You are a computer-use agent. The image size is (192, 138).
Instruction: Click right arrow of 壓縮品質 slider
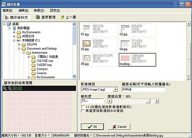click(x=157, y=101)
